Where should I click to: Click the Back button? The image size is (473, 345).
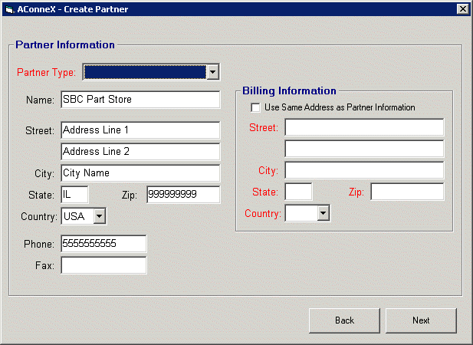[x=344, y=320]
